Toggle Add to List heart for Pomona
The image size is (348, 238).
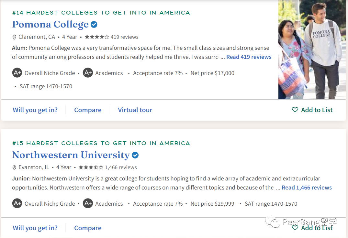coord(295,110)
